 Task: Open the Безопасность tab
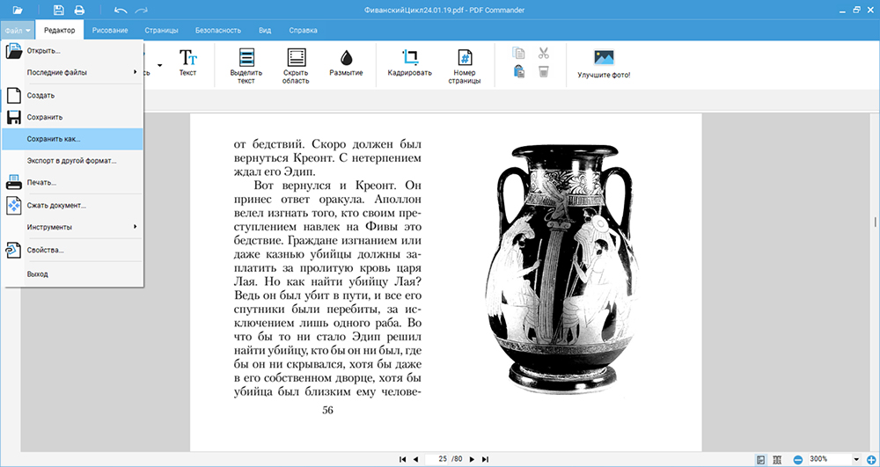pyautogui.click(x=217, y=30)
